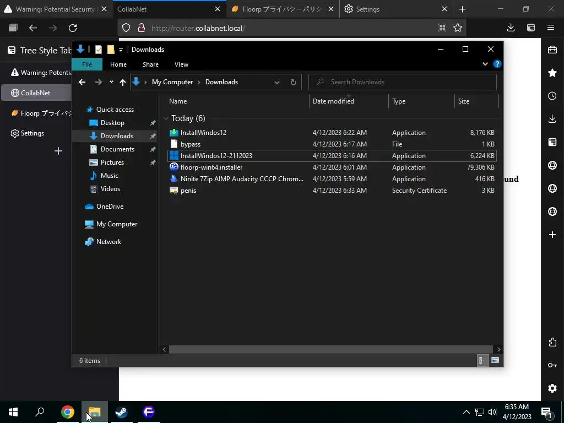Viewport: 564px width, 423px height.
Task: Select CollabNet in Tree Style Tab sidebar
Action: pos(36,93)
